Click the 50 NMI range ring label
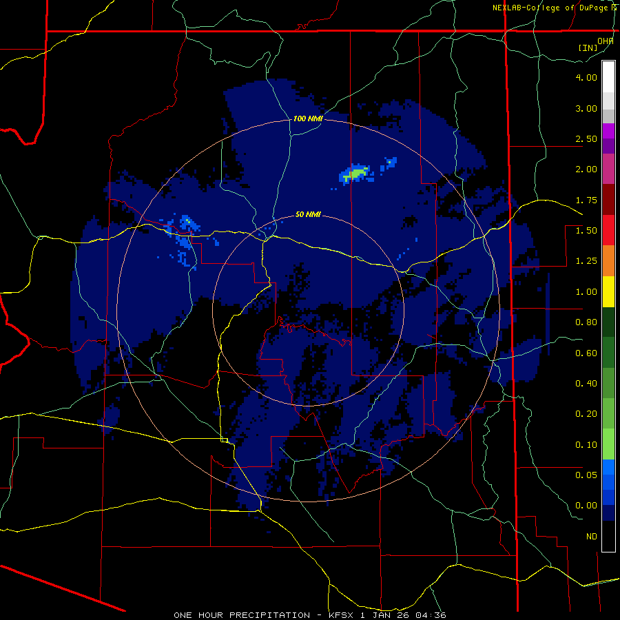The width and height of the screenshot is (620, 620). pyautogui.click(x=308, y=214)
